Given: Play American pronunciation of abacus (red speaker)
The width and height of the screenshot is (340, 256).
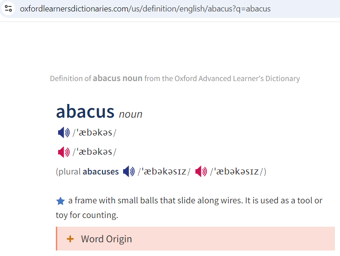Looking at the screenshot, I should [x=64, y=152].
